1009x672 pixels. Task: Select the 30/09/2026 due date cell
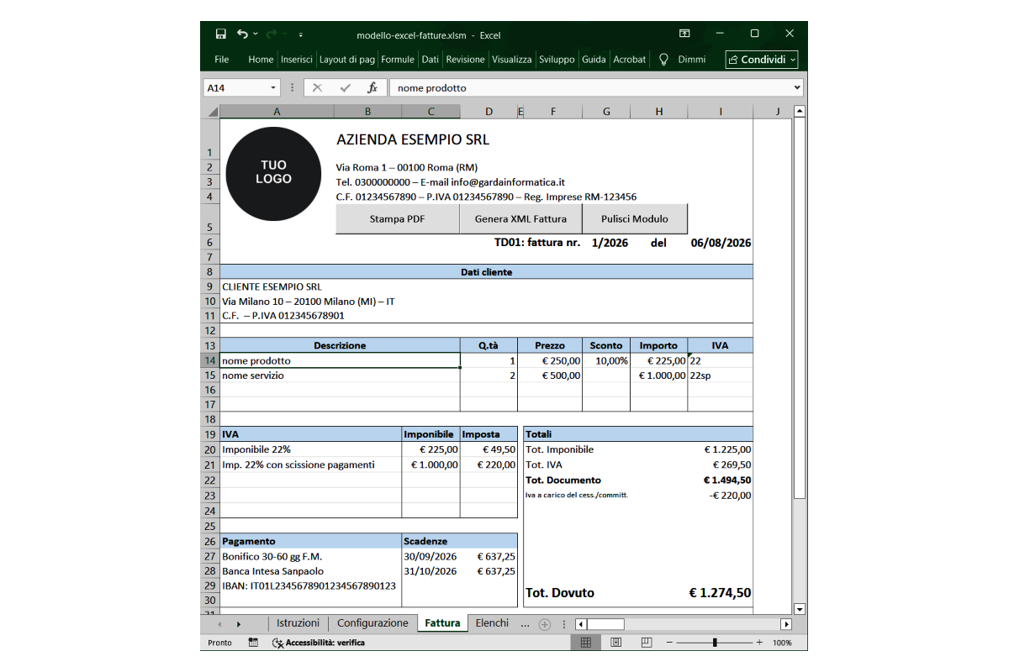point(431,556)
